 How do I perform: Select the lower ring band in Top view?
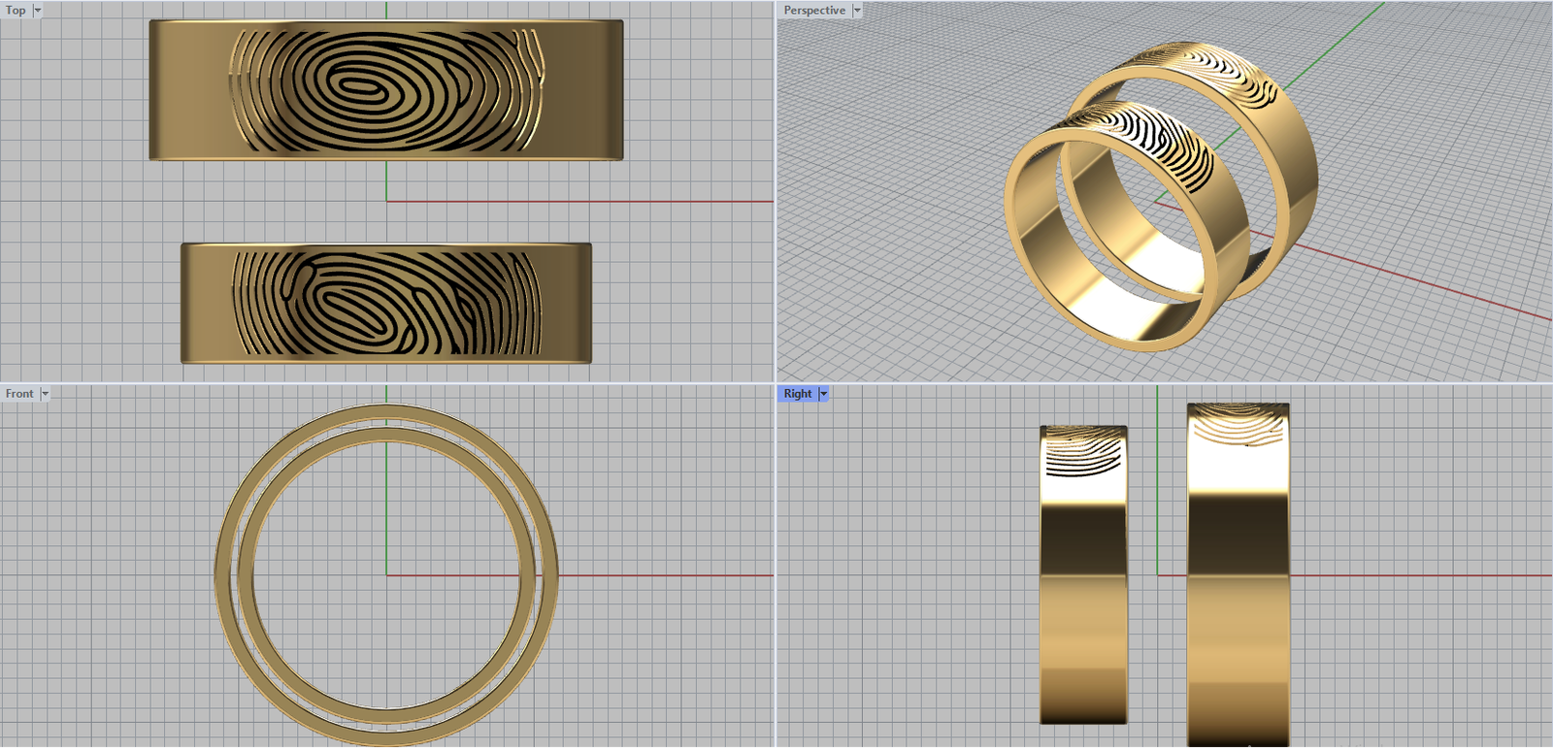206,303
